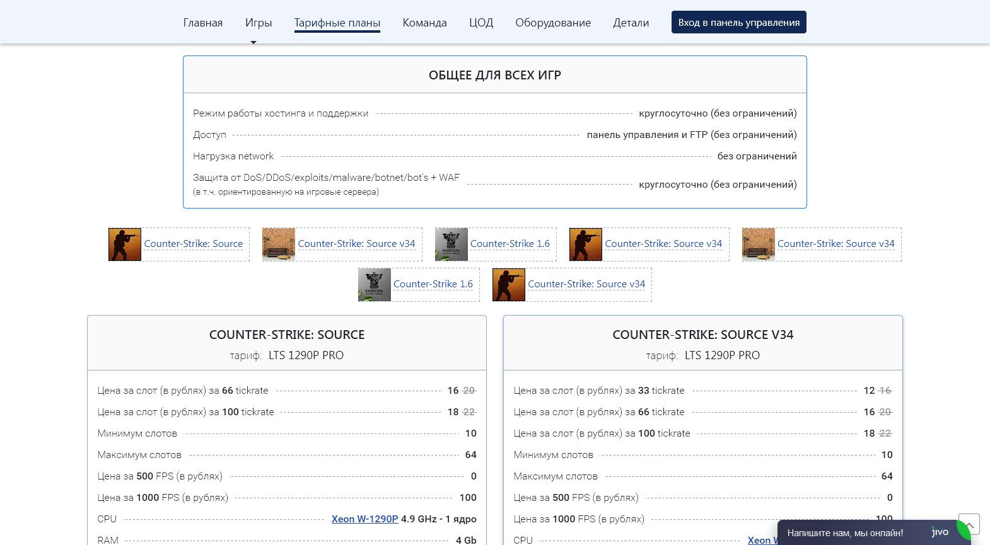Click the first brick-wall sofa icon in top row
The image size is (990, 545).
click(x=279, y=244)
